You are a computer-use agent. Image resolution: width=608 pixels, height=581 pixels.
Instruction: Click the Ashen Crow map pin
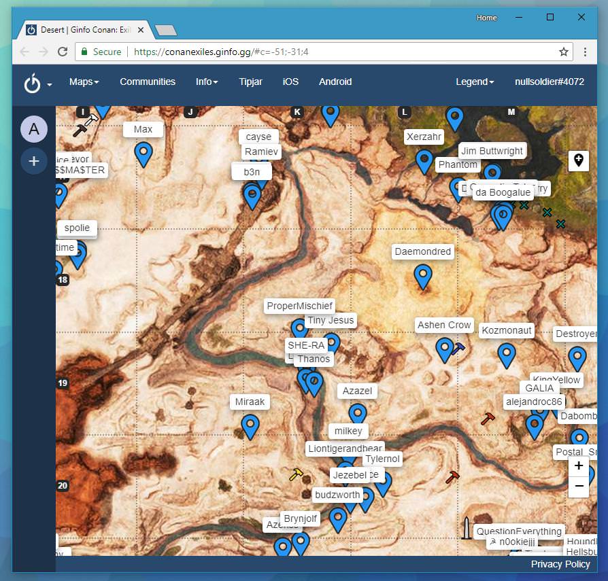444,350
